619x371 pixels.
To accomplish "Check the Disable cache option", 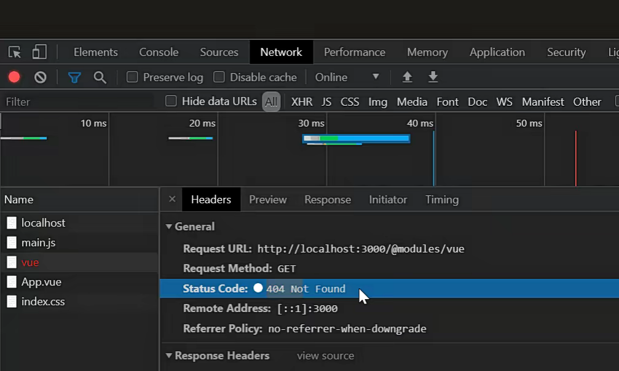I will 219,77.
